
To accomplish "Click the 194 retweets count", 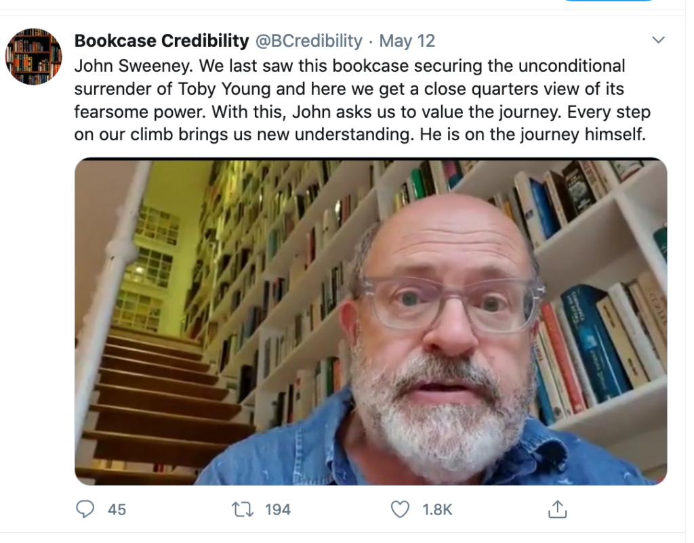I will click(x=277, y=510).
